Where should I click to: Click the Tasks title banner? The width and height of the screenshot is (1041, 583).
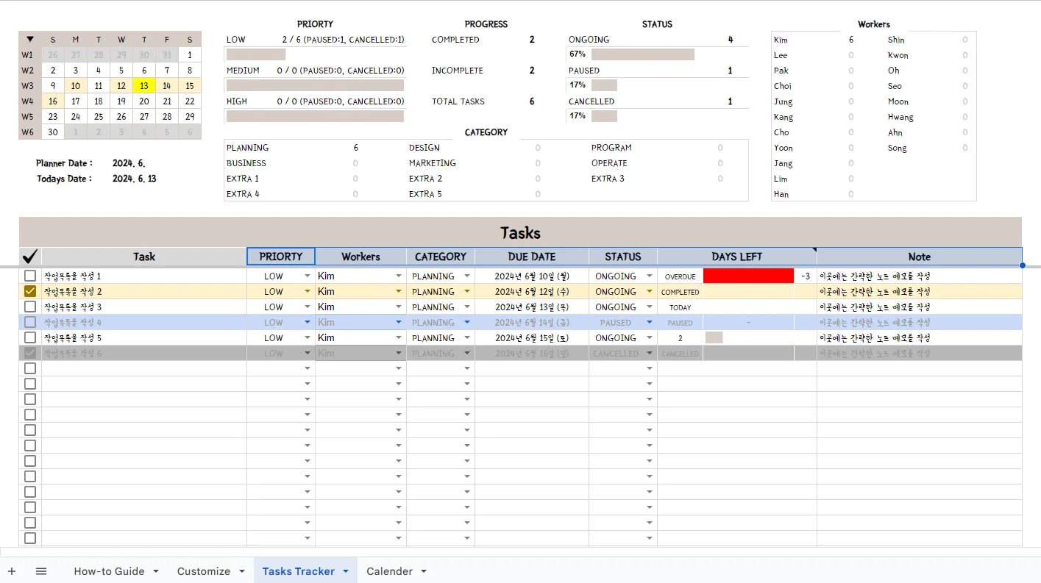(x=520, y=233)
